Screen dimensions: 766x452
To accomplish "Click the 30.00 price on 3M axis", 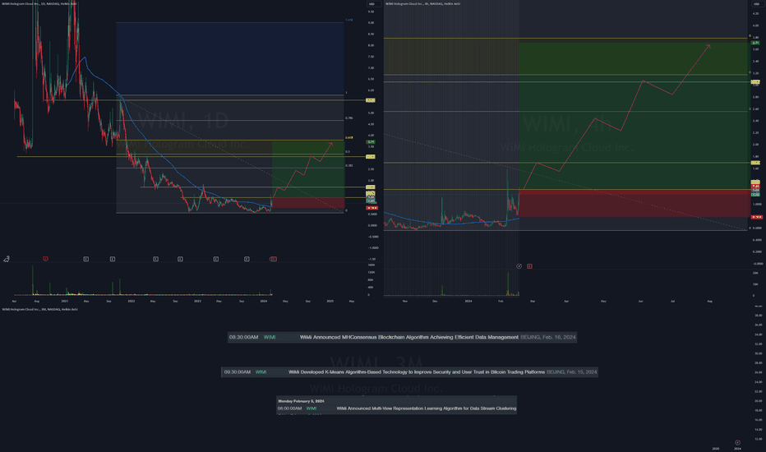I will coord(758,353).
